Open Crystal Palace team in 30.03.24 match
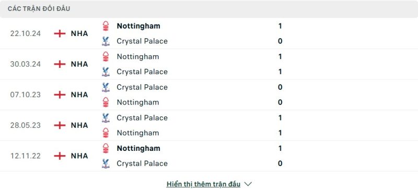The width and height of the screenshot is (418, 189). 142,72
